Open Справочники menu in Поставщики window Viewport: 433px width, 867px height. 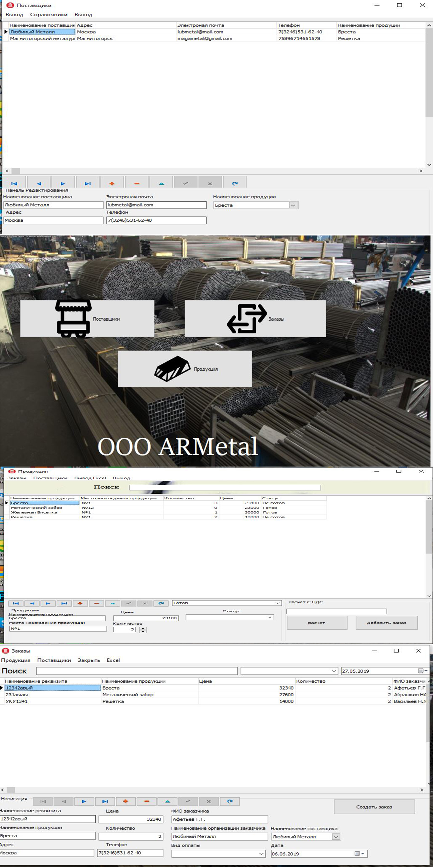tap(49, 15)
